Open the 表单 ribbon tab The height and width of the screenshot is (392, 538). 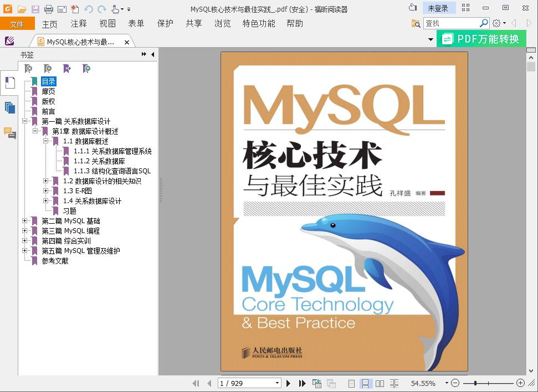136,23
